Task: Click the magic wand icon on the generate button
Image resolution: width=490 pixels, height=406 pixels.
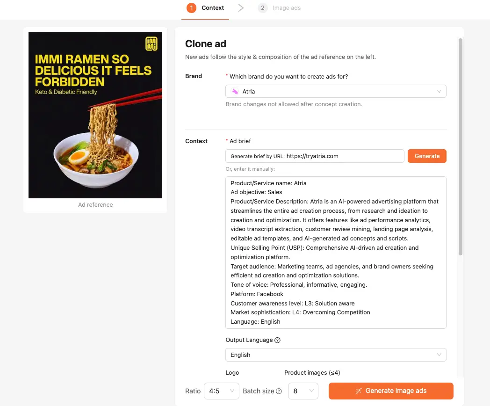Action: point(359,391)
